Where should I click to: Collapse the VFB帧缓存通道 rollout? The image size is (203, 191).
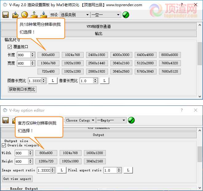pyautogui.click(x=99, y=26)
